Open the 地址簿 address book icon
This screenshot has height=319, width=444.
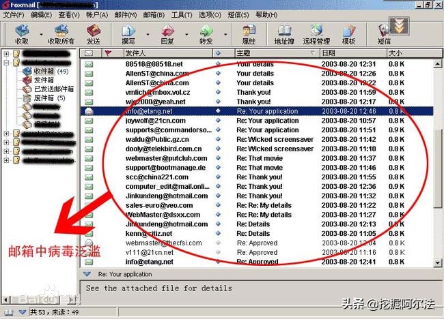[284, 31]
